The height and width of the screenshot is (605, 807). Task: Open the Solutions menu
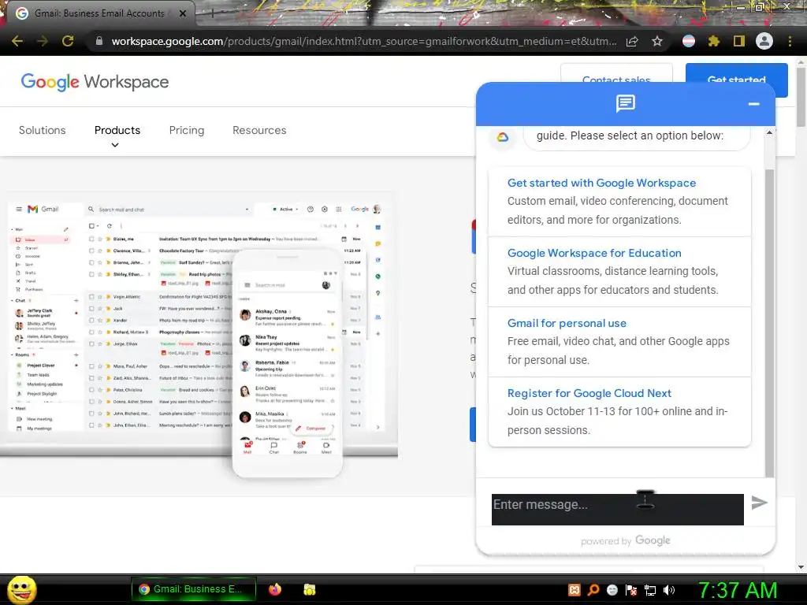43,130
